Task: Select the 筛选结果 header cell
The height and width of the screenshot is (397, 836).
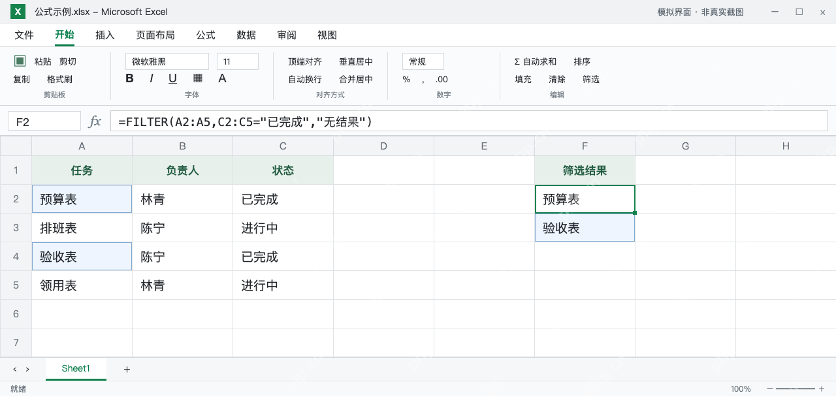Action: pyautogui.click(x=585, y=170)
